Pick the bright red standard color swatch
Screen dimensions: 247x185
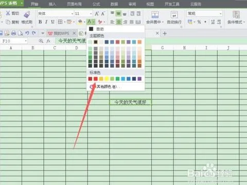click(96, 79)
